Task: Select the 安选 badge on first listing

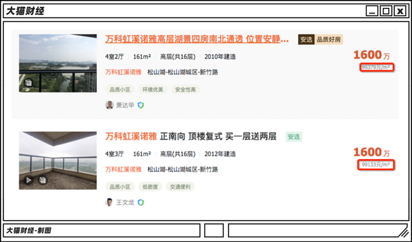Action: [306, 40]
